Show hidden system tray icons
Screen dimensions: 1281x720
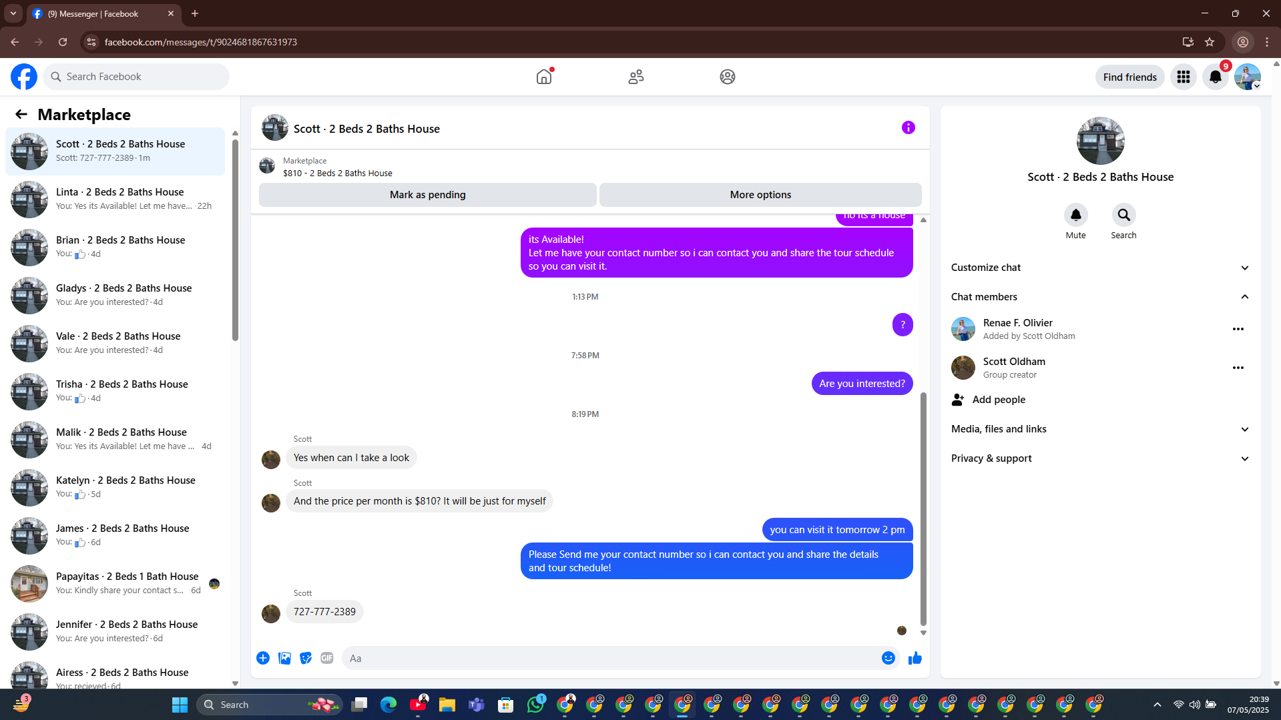click(1158, 705)
